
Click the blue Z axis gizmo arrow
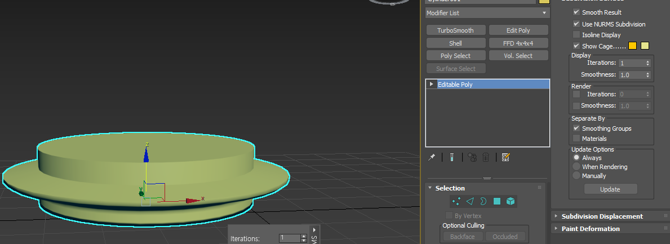pyautogui.click(x=147, y=154)
